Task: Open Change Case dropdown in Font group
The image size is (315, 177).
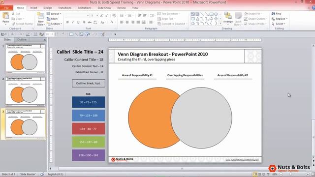Action: 103,22
